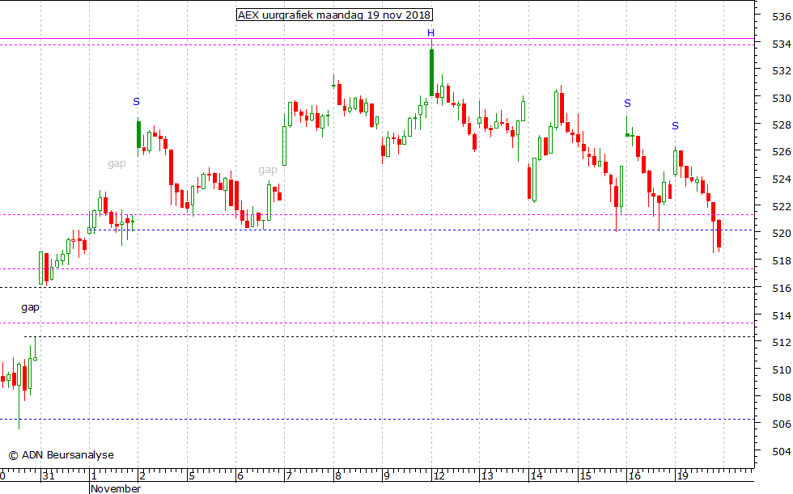Click the ADN Beursanalyse copyright text
The image size is (793, 494).
61,455
